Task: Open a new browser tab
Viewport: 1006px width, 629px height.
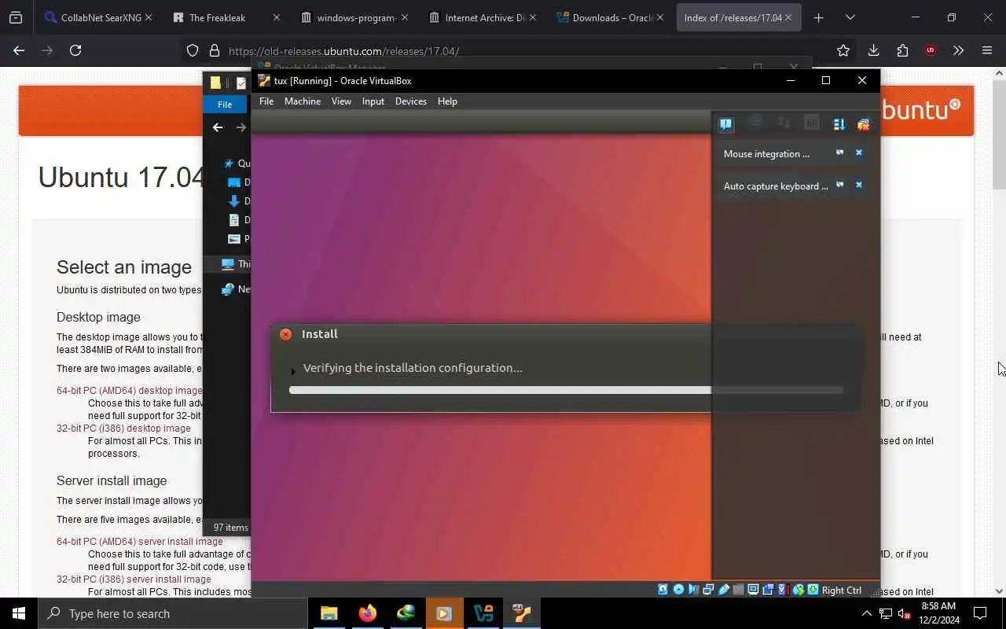Action: (819, 17)
